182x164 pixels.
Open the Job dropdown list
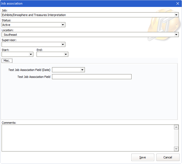pos(176,15)
